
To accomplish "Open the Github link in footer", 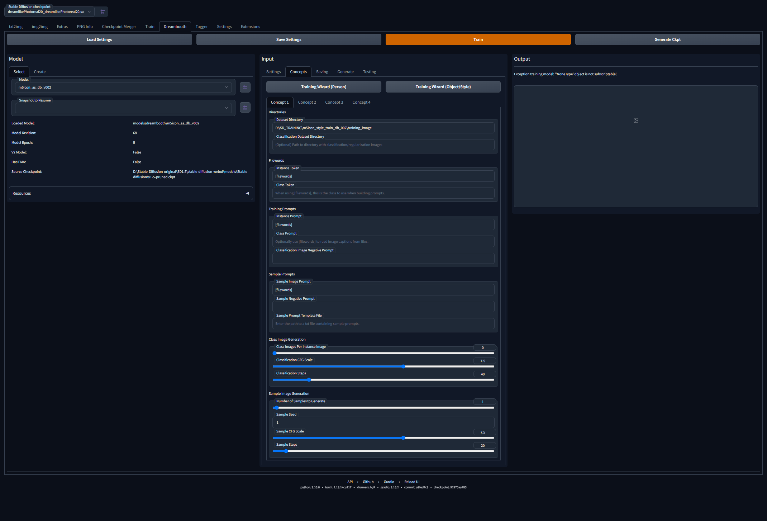I will coord(368,482).
